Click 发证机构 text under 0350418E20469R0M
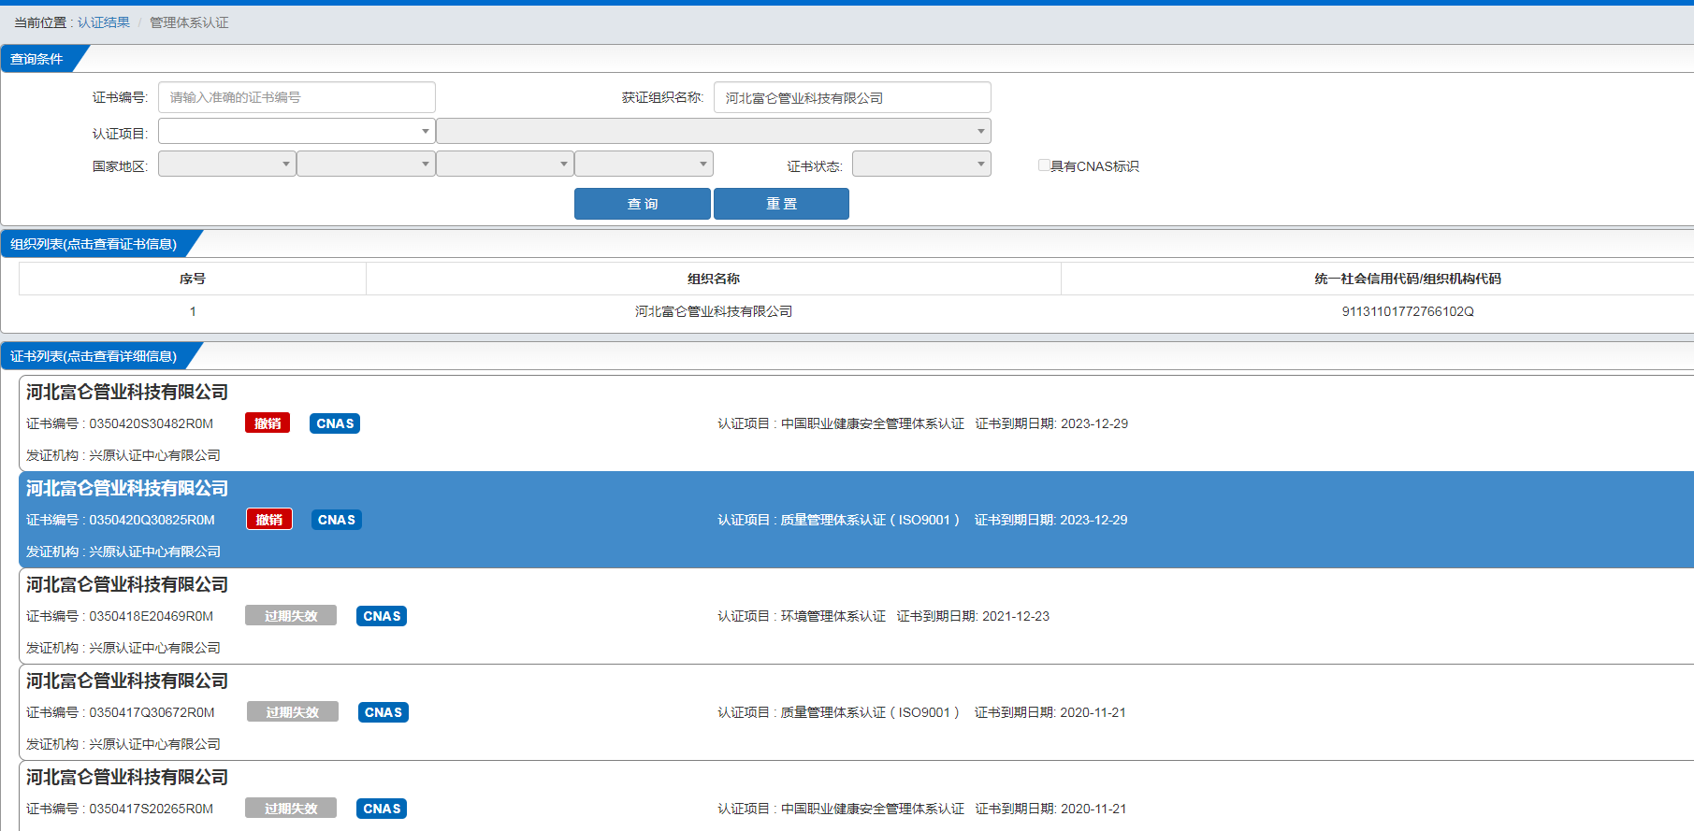This screenshot has width=1694, height=831. pos(123,648)
